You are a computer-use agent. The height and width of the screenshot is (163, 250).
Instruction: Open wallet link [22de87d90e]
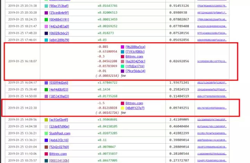59,126
